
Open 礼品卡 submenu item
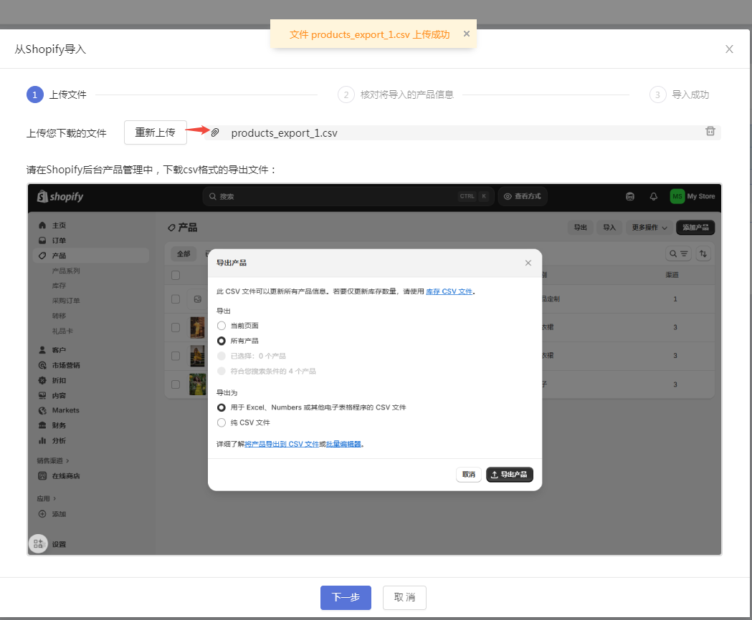[62, 331]
